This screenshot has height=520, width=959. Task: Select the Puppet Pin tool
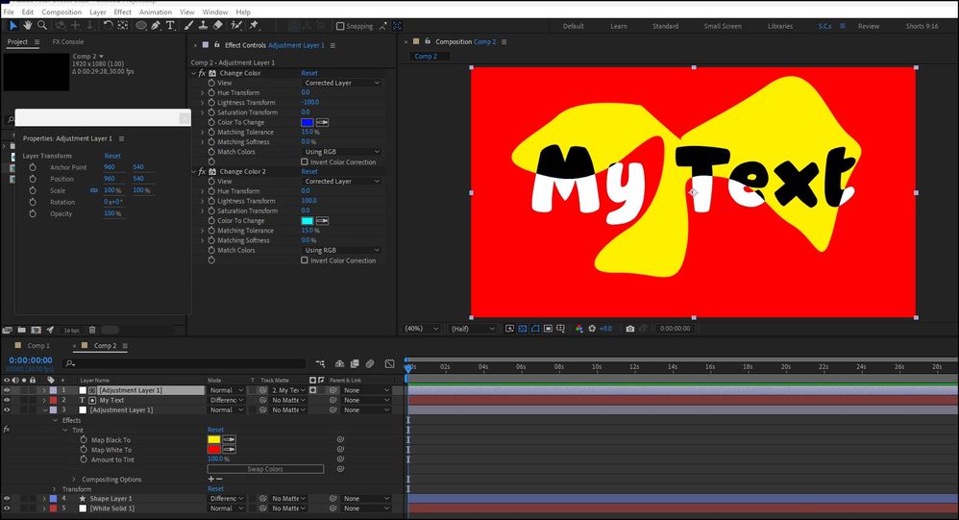coord(254,26)
